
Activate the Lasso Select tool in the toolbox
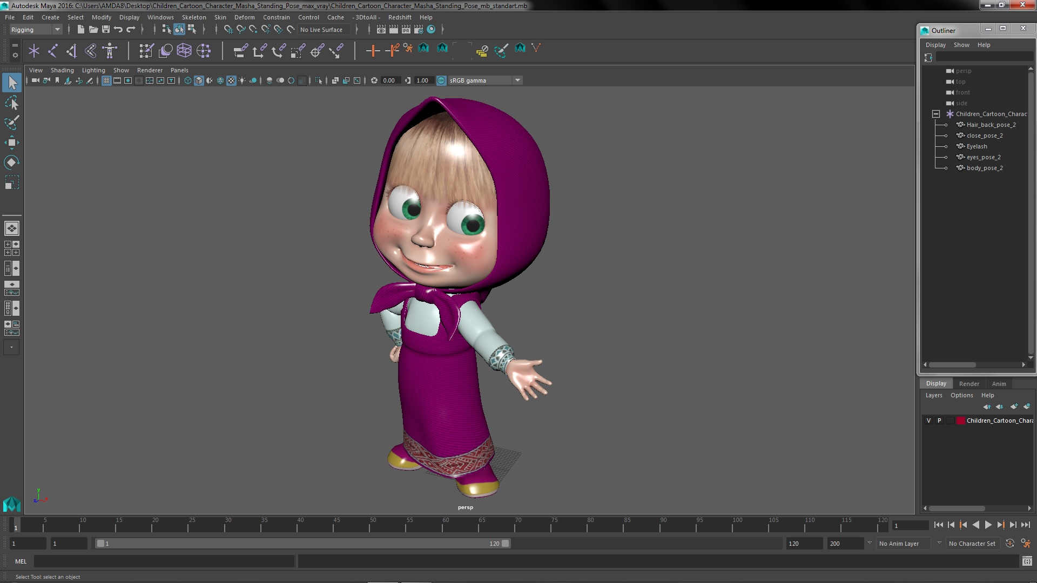[x=12, y=103]
